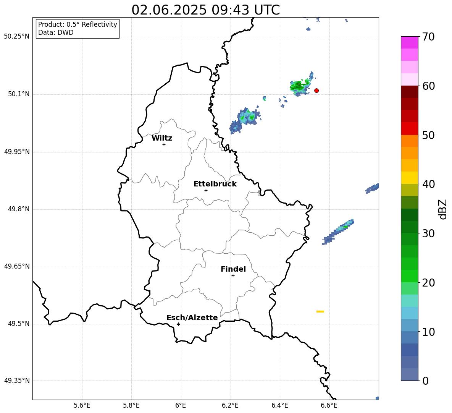
Task: Click the 50 colorbar tick label
Action: [428, 135]
